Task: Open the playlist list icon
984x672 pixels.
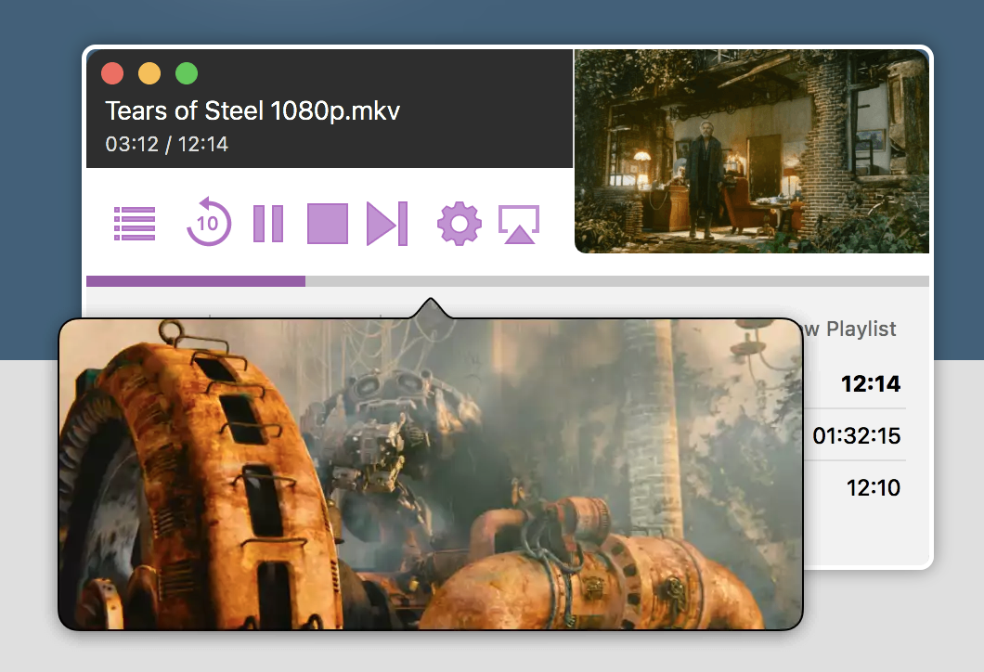Action: tap(135, 224)
